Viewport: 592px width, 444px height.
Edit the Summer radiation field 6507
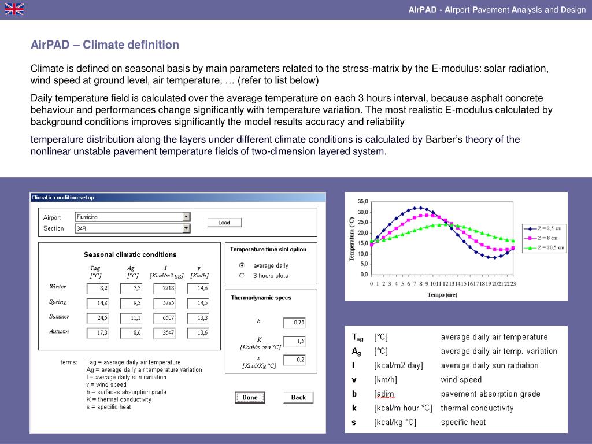tap(165, 319)
